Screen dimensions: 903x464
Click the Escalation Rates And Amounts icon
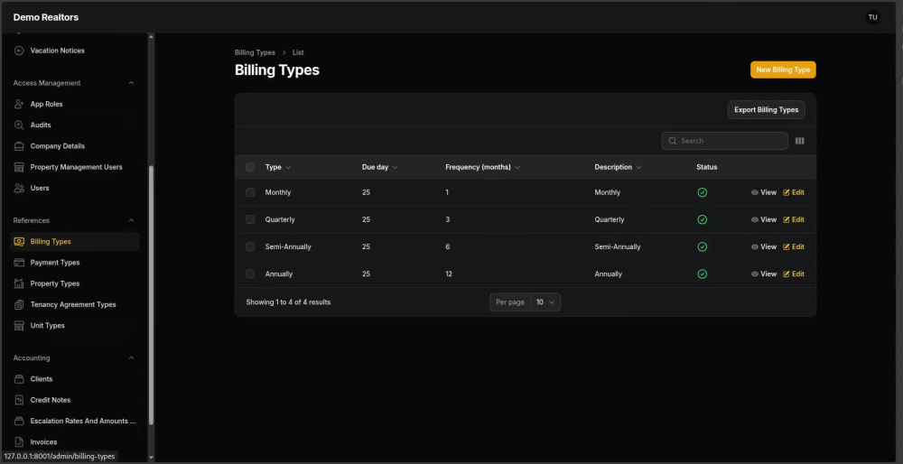pos(19,422)
